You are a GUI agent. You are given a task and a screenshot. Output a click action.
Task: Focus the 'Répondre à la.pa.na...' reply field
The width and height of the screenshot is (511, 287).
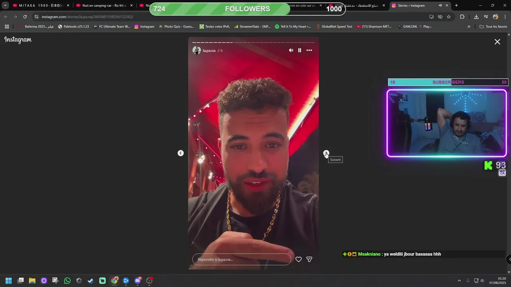coord(242,259)
